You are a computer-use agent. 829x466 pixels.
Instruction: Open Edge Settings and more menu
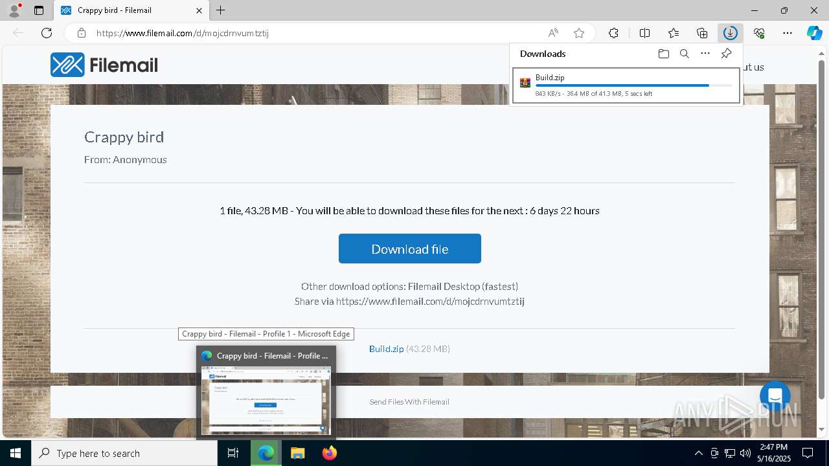point(788,33)
